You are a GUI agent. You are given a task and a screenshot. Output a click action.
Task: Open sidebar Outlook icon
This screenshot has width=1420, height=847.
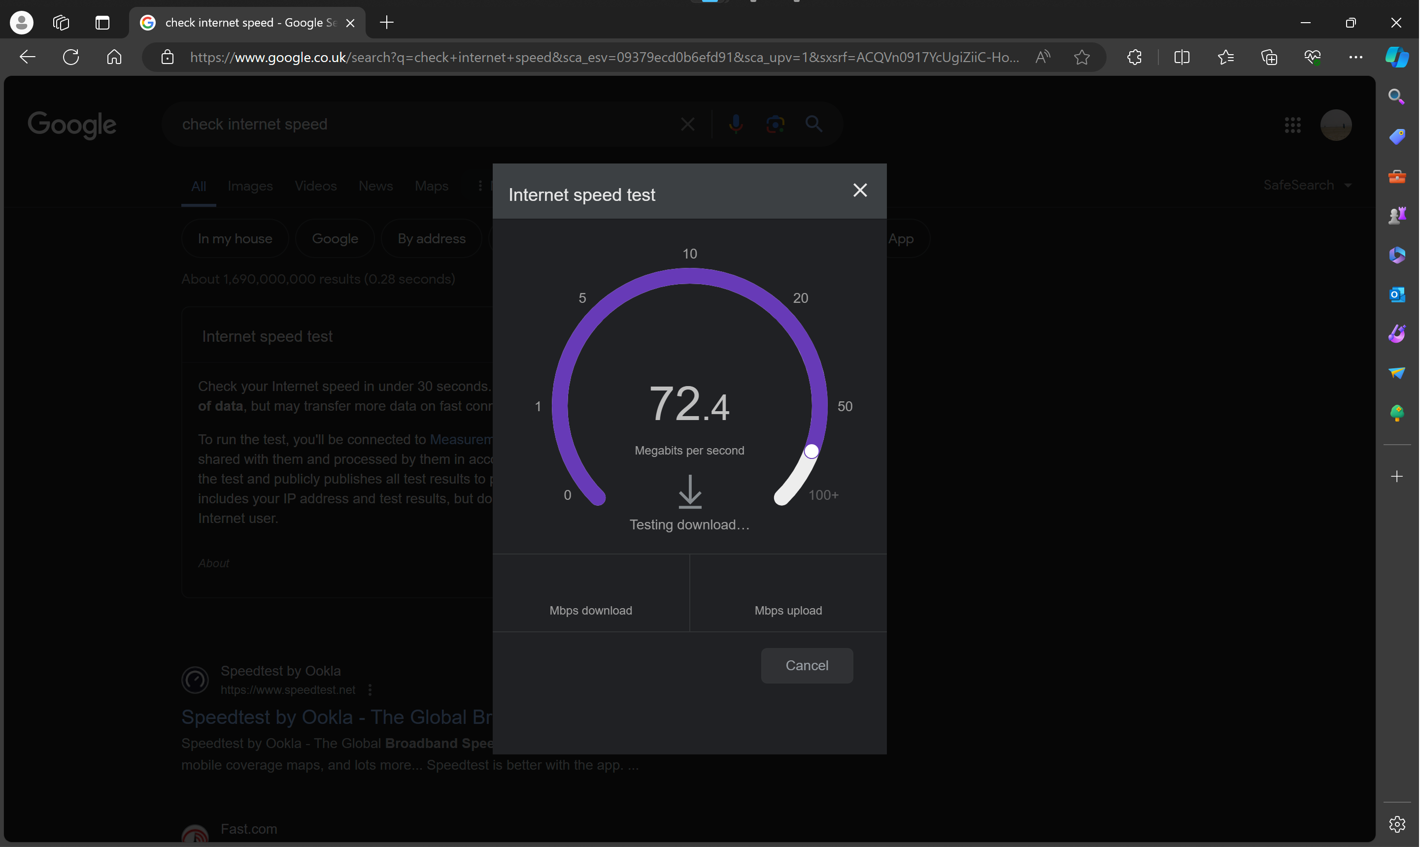click(x=1396, y=294)
